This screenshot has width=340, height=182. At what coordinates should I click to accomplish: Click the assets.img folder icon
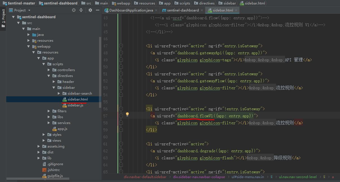(x=44, y=146)
